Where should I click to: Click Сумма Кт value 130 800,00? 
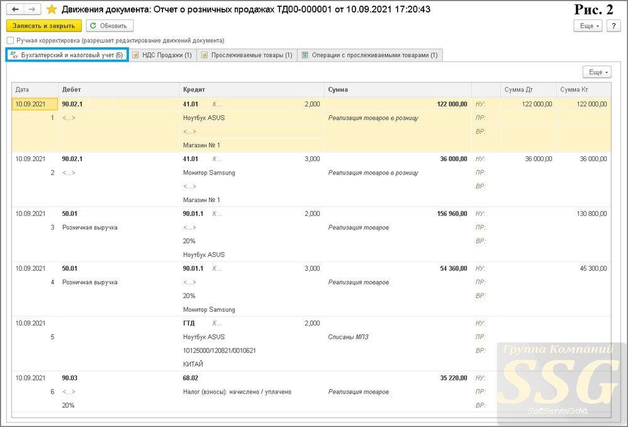[592, 214]
